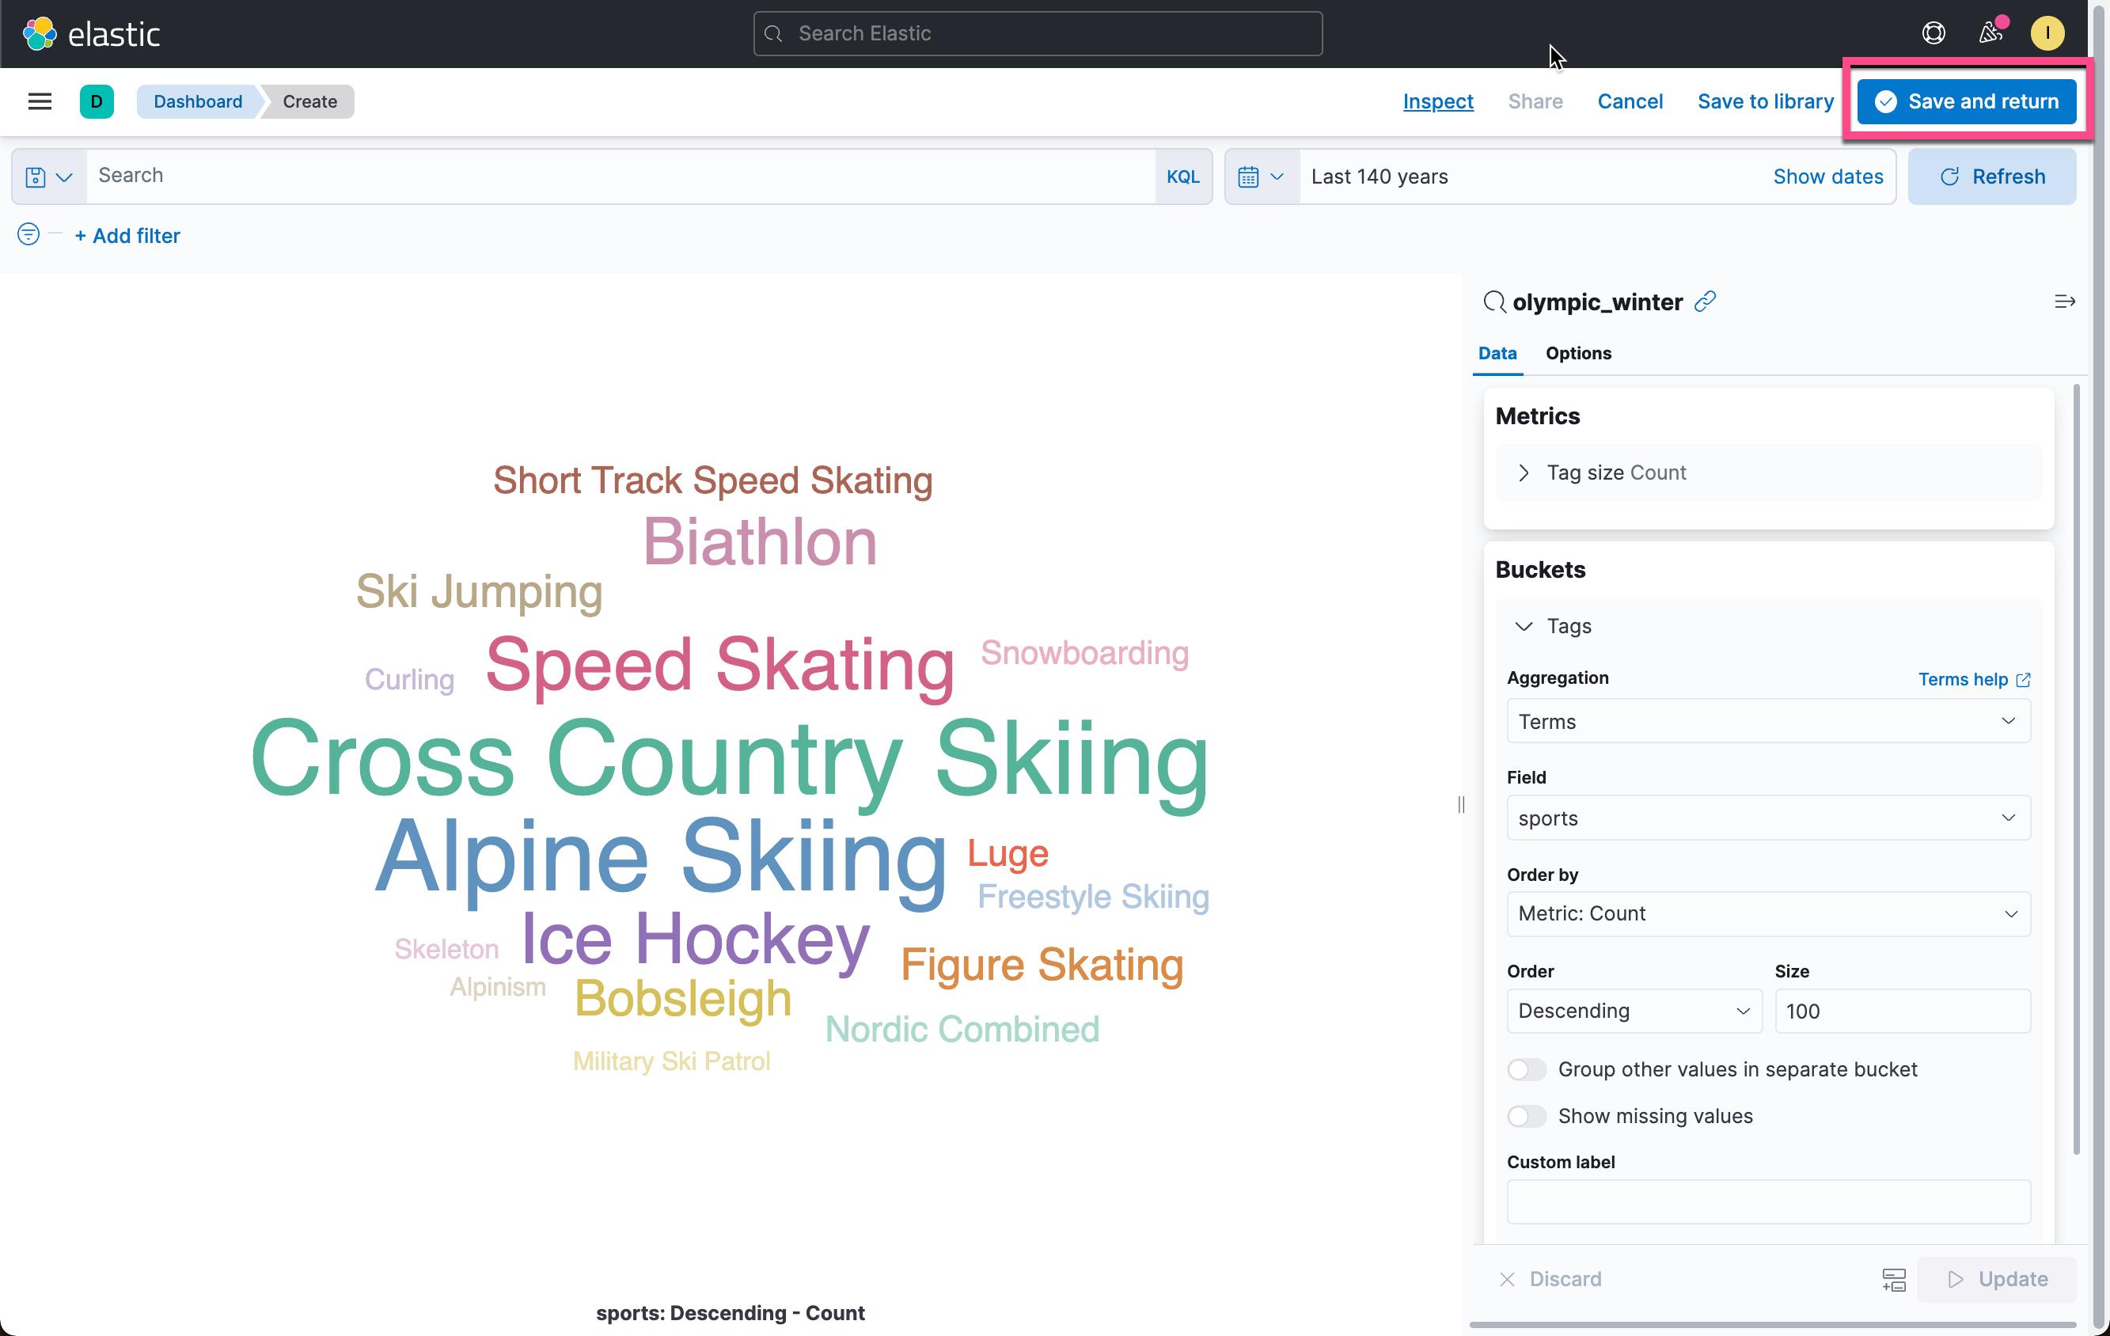Open the help menu lifebuoy icon

[1933, 33]
